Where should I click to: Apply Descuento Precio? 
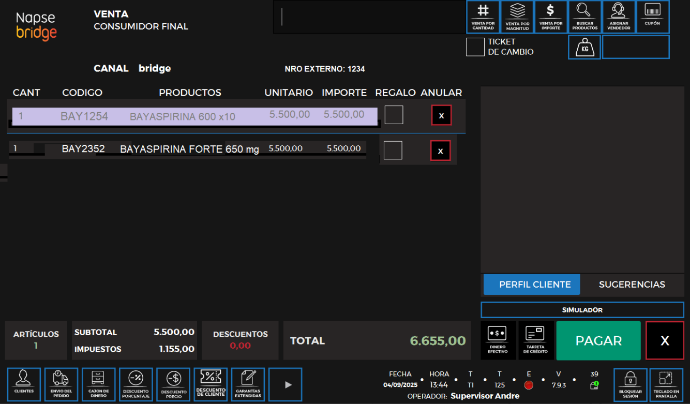point(173,384)
